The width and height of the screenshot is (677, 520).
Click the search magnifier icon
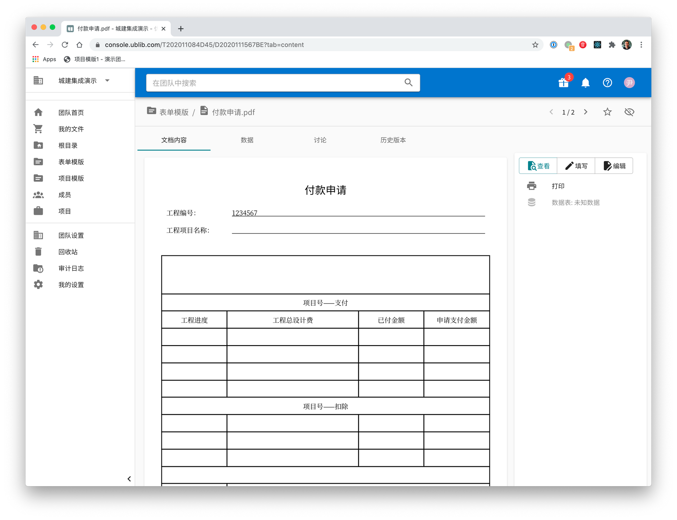pos(408,83)
